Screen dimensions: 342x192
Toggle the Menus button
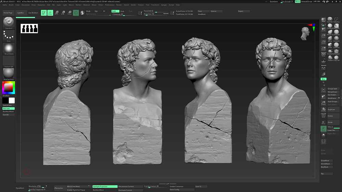pyautogui.click(x=298, y=1)
